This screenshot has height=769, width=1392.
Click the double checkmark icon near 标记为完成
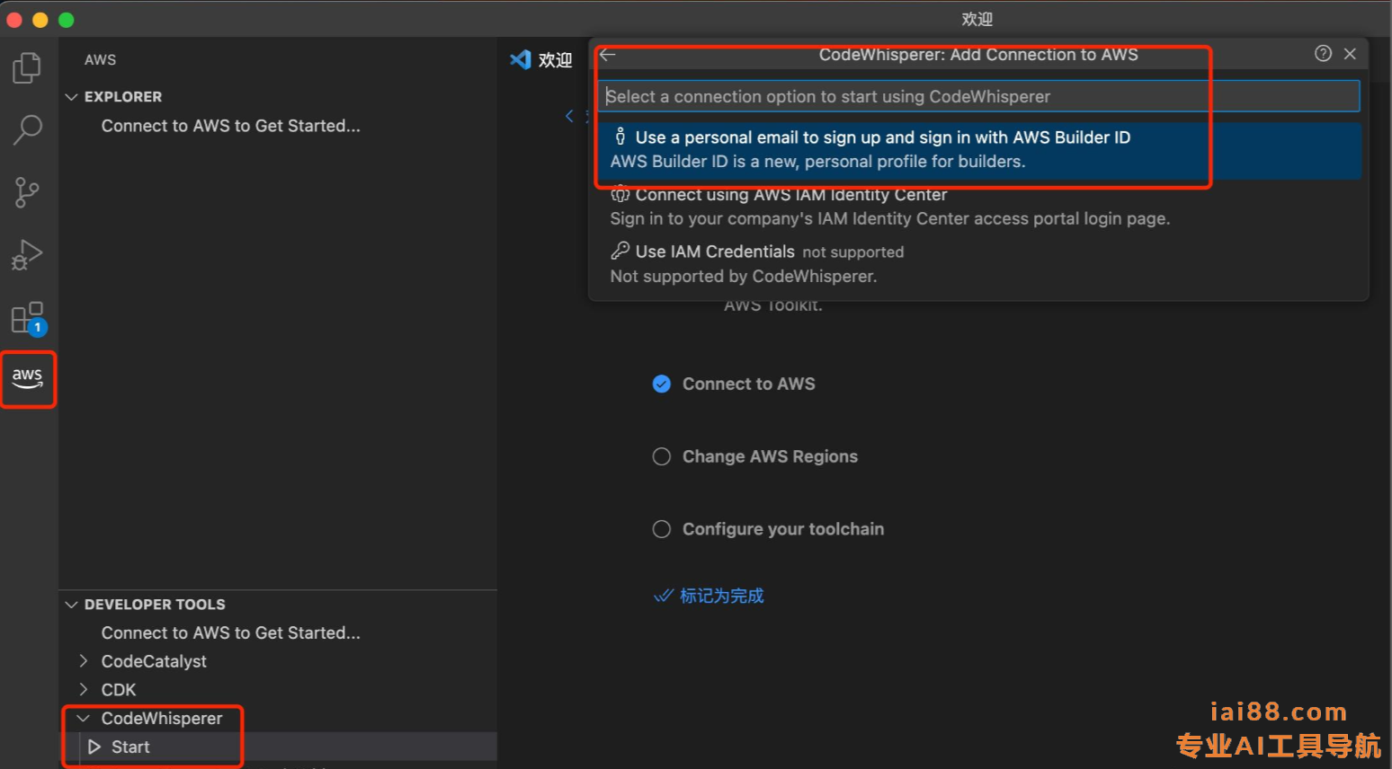664,596
